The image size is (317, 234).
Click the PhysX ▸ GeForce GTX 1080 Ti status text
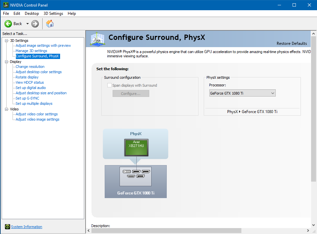[x=252, y=112]
